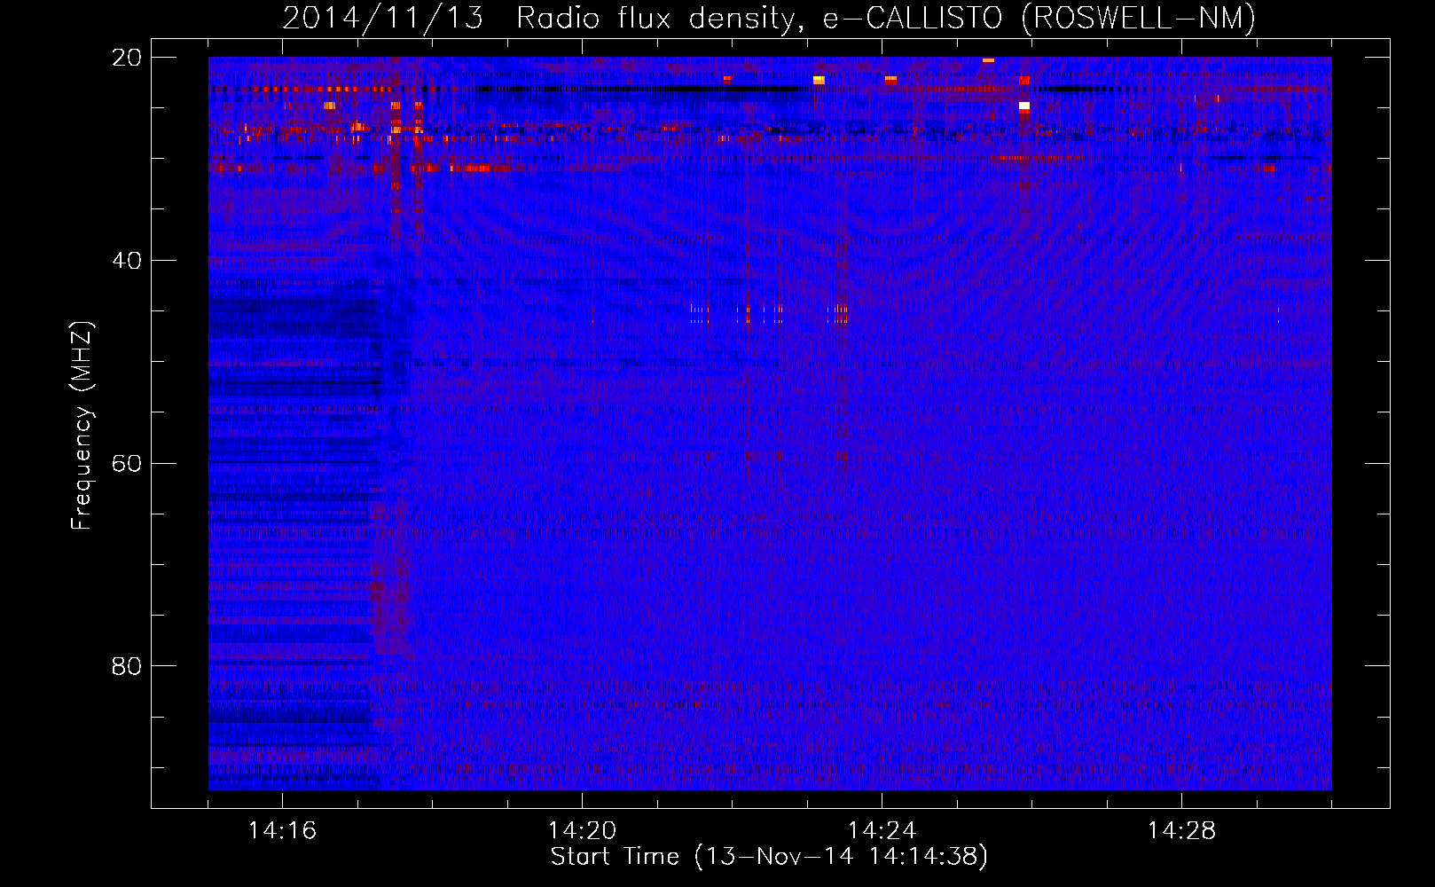Click the time tick label '14:28'
The image size is (1435, 887).
coord(1181,830)
